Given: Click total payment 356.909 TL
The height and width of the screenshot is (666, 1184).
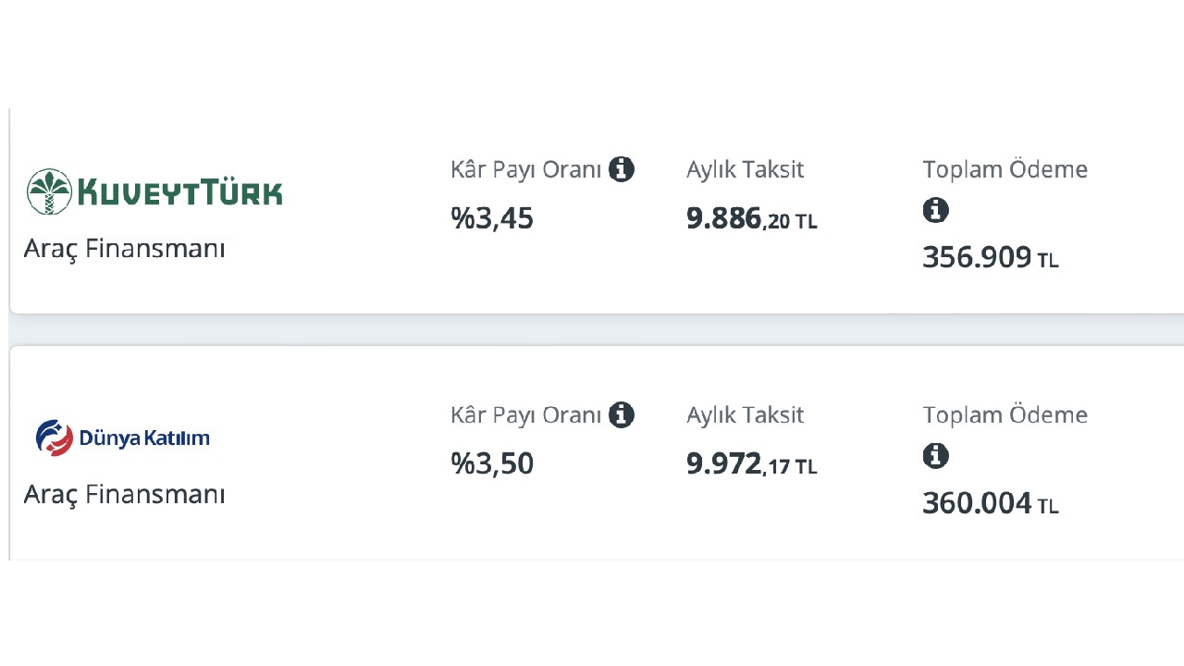Looking at the screenshot, I should 991,257.
